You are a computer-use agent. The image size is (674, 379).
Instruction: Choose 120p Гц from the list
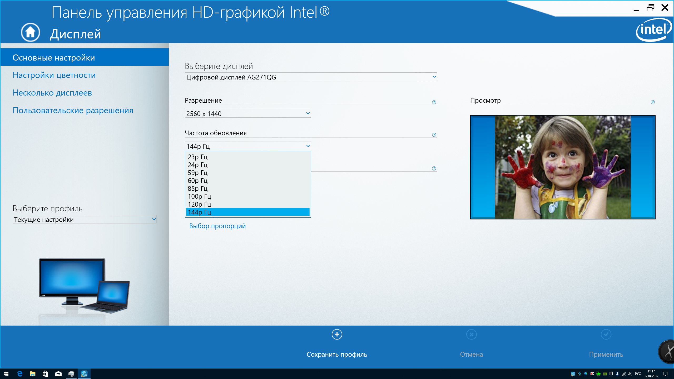tap(199, 204)
